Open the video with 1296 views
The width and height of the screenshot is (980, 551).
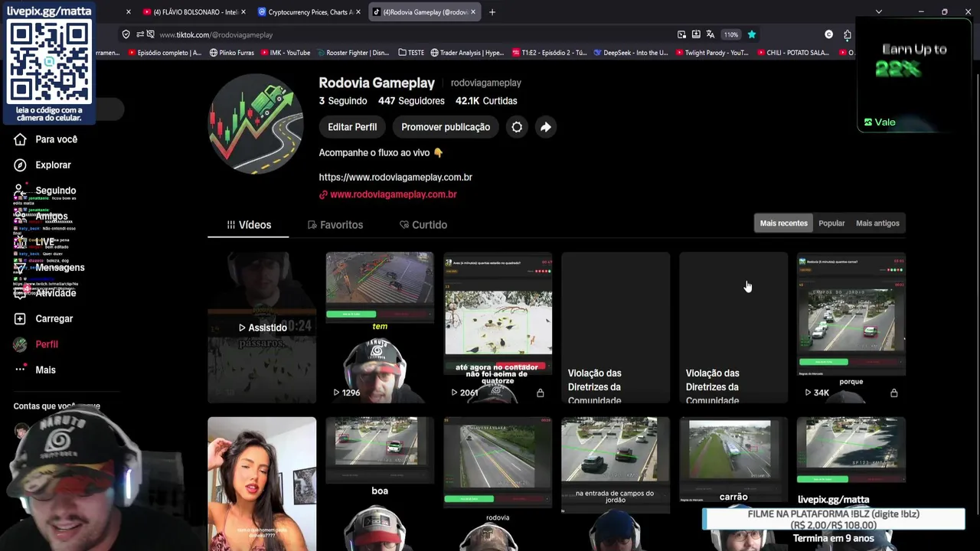pos(380,328)
